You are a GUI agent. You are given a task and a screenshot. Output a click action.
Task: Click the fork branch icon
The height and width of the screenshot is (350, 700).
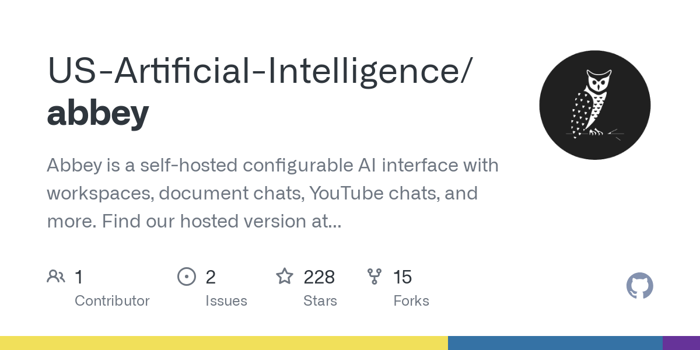click(374, 276)
